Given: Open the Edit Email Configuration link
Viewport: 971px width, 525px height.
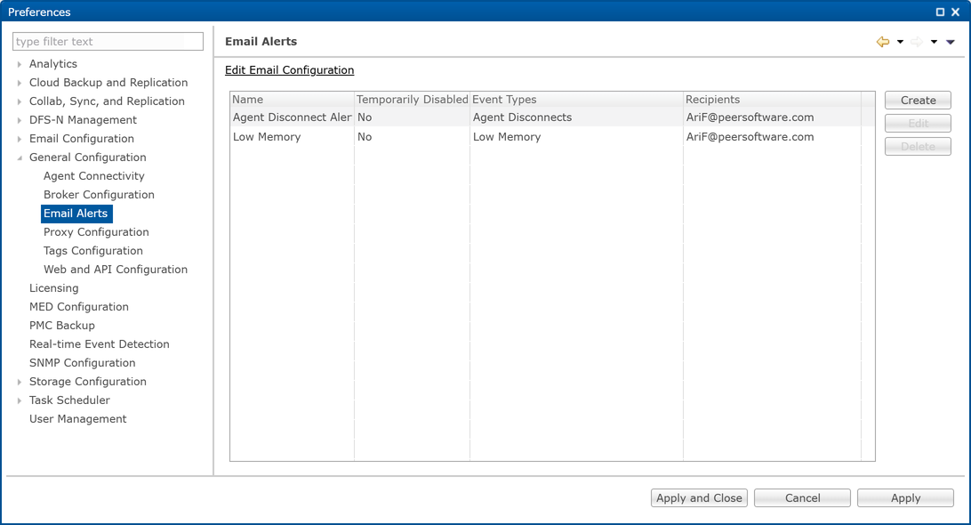Looking at the screenshot, I should tap(289, 70).
